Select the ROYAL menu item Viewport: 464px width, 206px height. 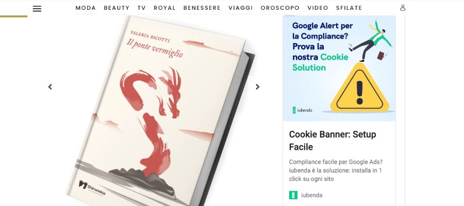coord(164,8)
